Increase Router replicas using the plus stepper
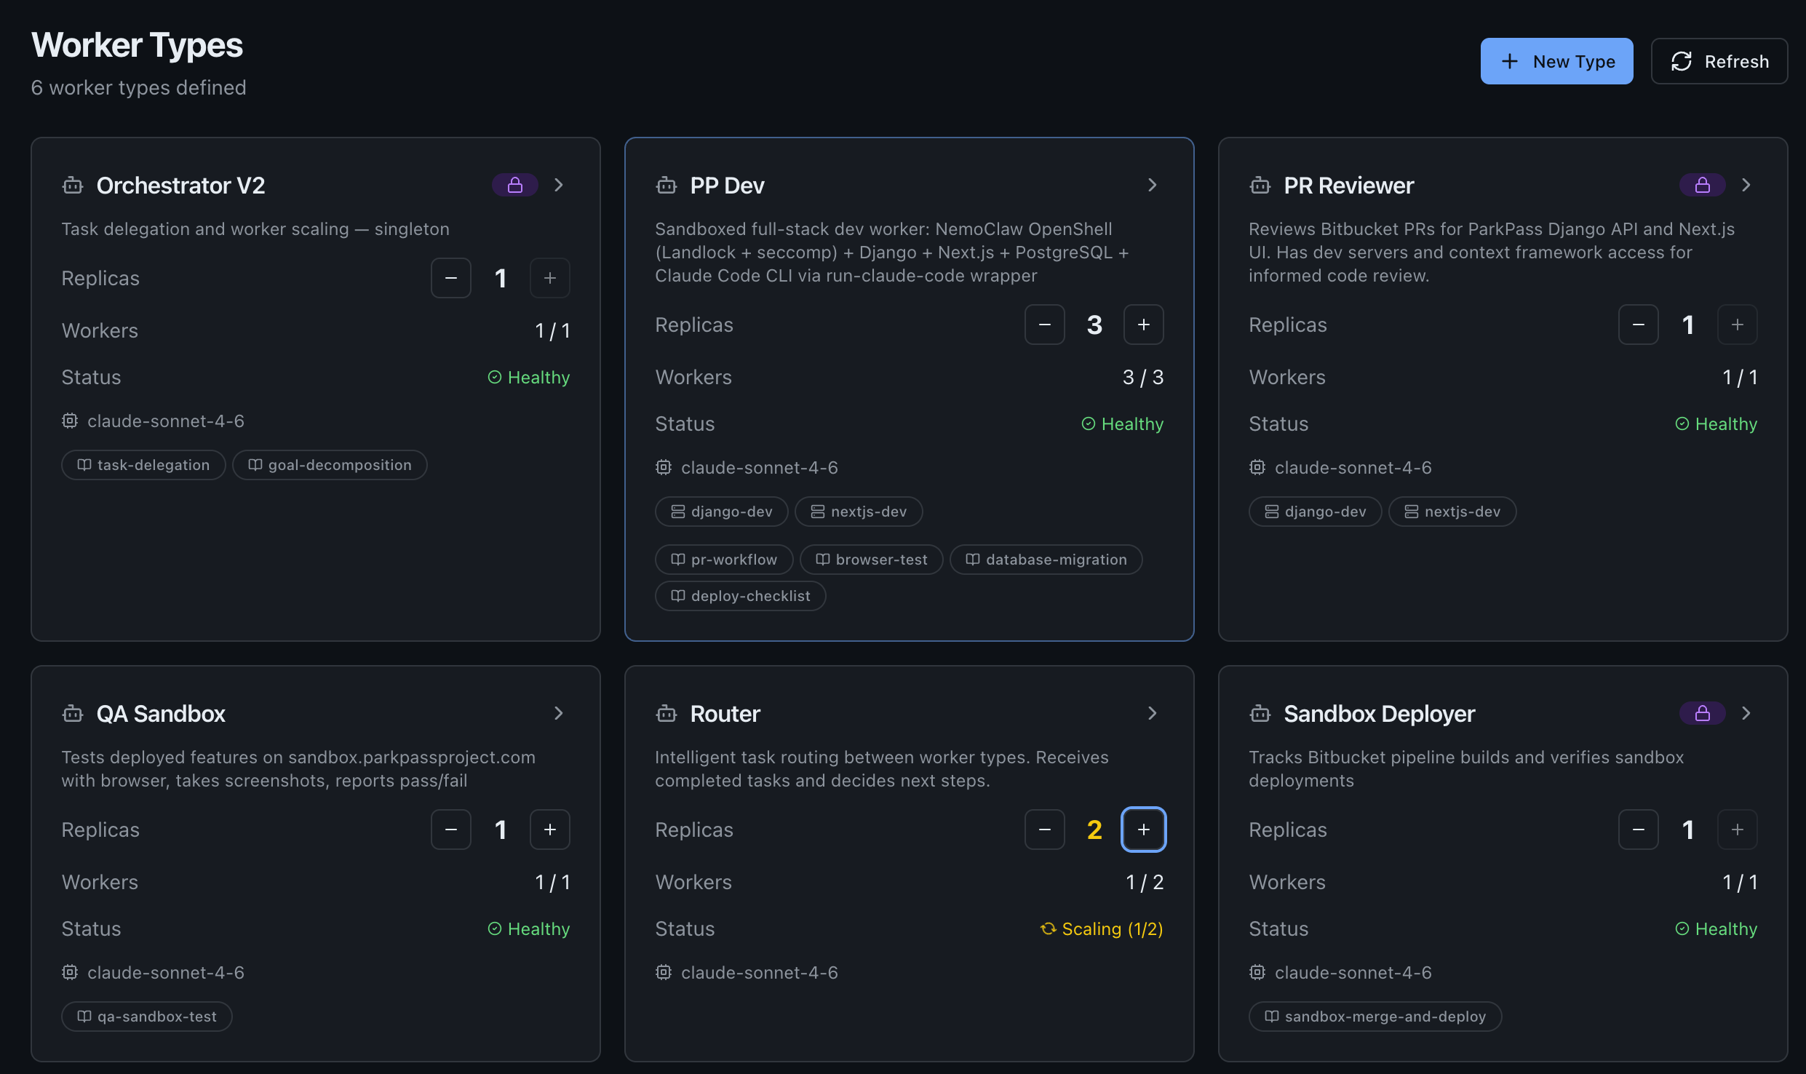Image resolution: width=1806 pixels, height=1074 pixels. tap(1143, 829)
